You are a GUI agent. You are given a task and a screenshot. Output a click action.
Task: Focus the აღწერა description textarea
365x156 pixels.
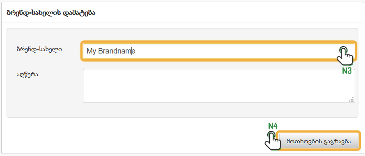point(219,86)
